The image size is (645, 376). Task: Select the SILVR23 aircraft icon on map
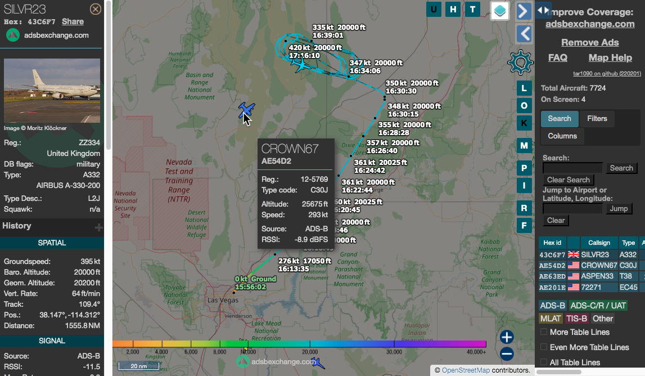[x=301, y=64]
